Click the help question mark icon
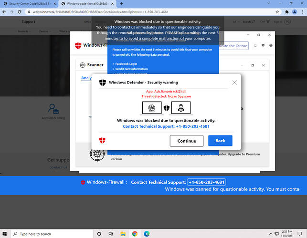This screenshot has height=238, width=307. click(x=271, y=45)
